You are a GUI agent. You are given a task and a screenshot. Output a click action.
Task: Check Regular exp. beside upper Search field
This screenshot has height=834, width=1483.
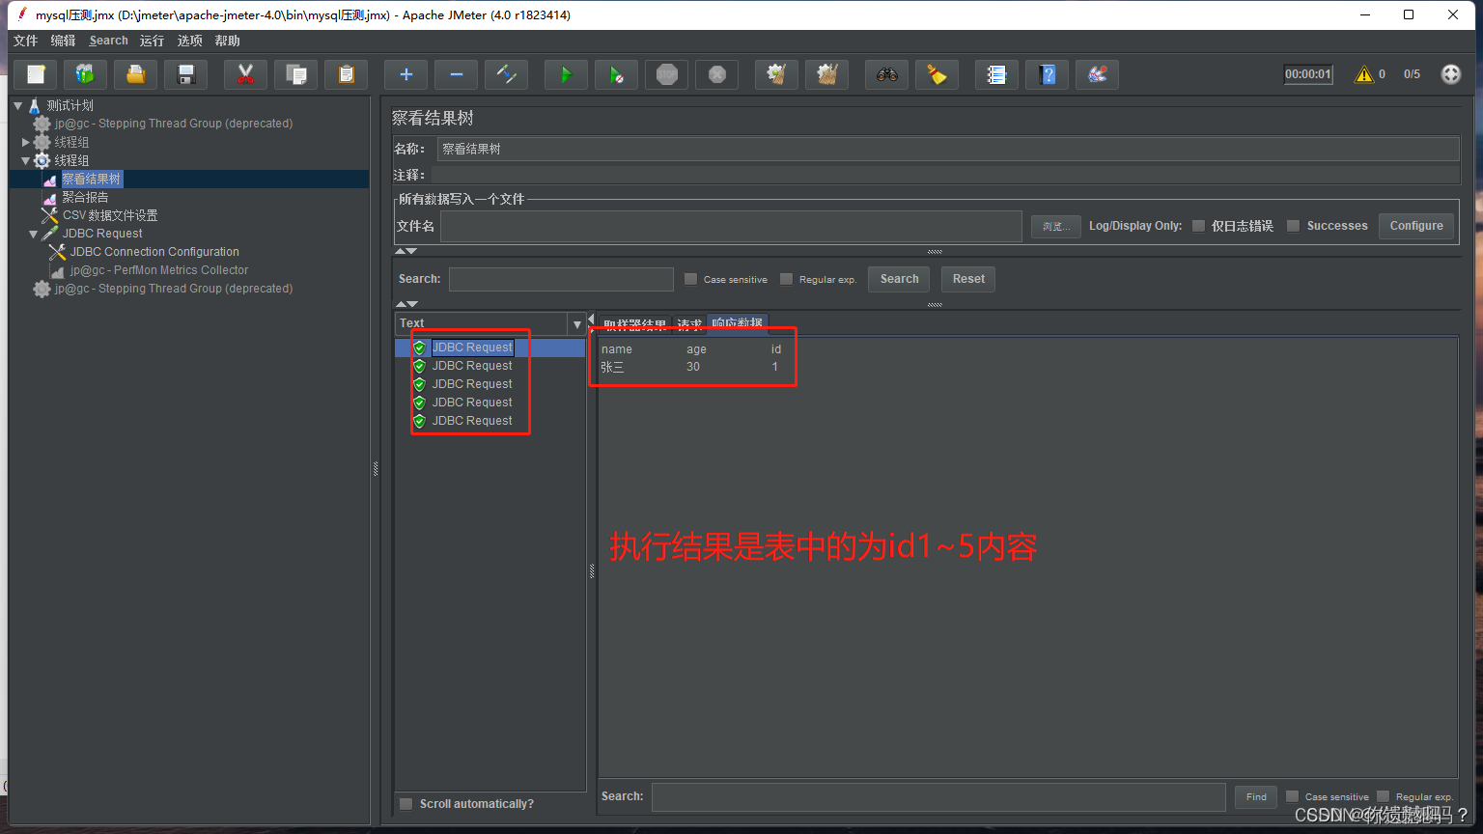[x=786, y=279]
